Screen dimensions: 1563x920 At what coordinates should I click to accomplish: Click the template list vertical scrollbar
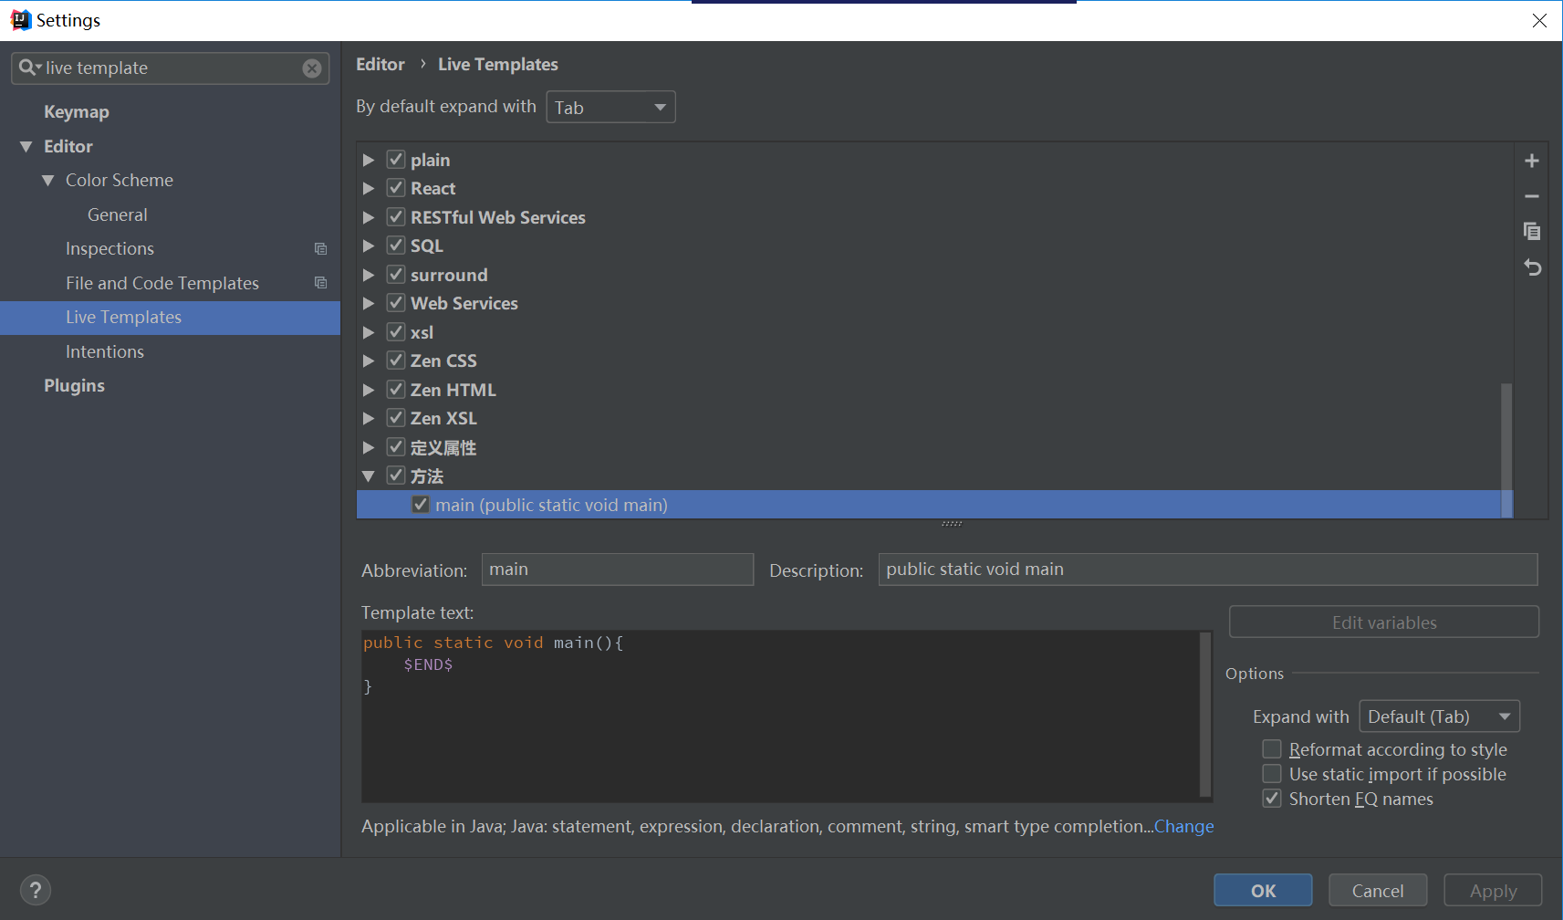point(1506,447)
